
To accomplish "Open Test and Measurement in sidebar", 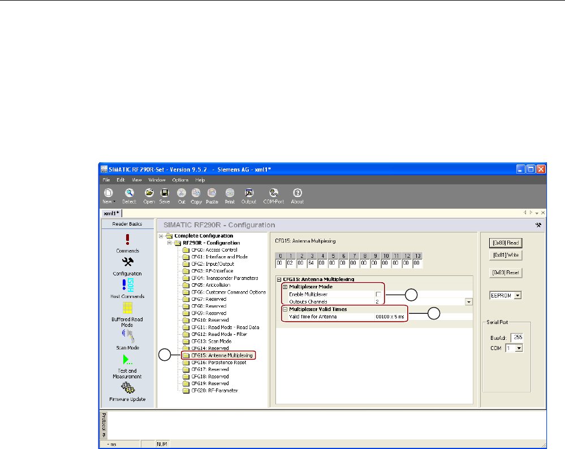I will (128, 360).
